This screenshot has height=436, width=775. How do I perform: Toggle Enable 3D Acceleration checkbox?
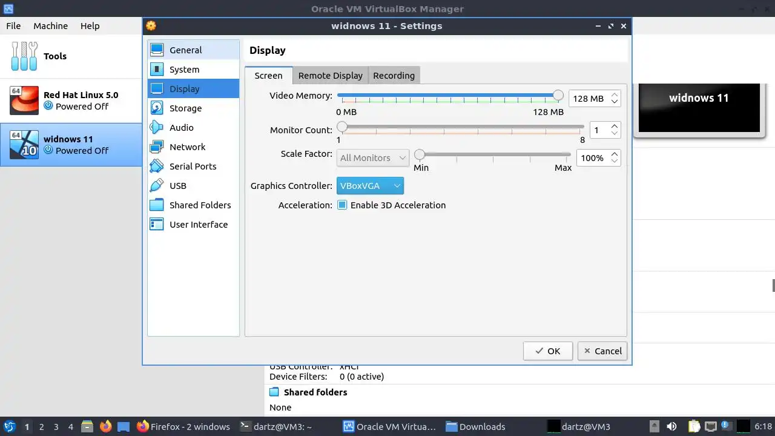[x=342, y=205]
